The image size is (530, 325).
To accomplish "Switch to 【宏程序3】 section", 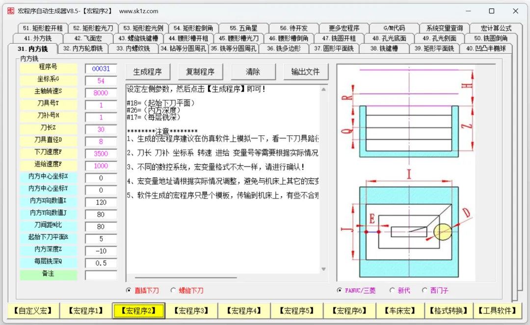I will [191, 310].
